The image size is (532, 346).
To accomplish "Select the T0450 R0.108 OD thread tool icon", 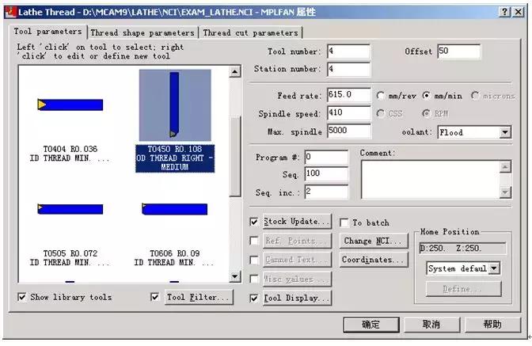I will point(175,105).
